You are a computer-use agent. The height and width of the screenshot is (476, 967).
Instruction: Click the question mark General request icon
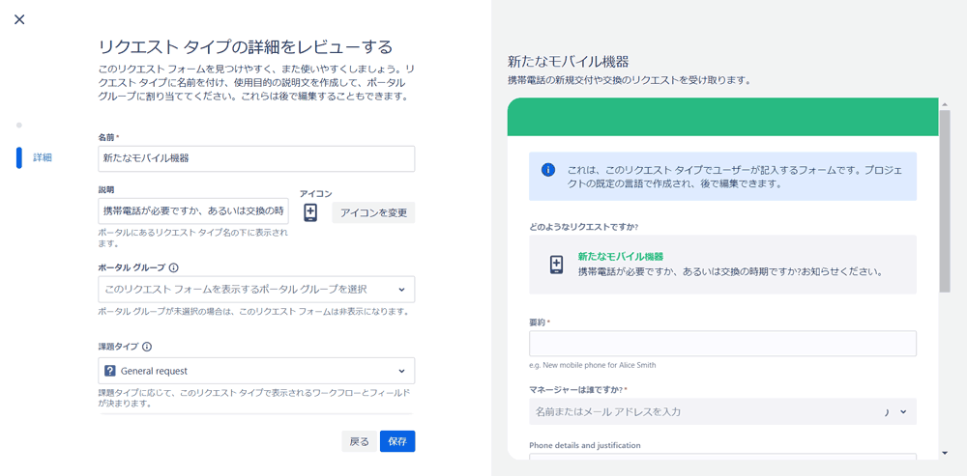(110, 371)
